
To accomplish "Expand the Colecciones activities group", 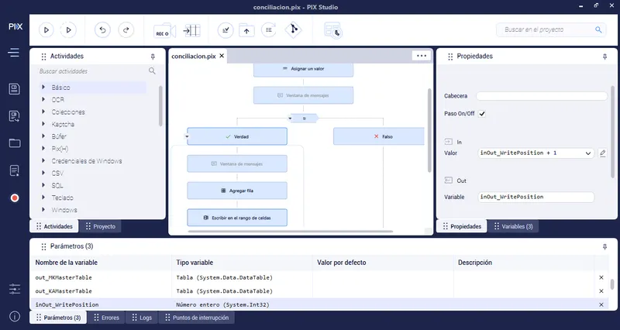I will pyautogui.click(x=43, y=112).
